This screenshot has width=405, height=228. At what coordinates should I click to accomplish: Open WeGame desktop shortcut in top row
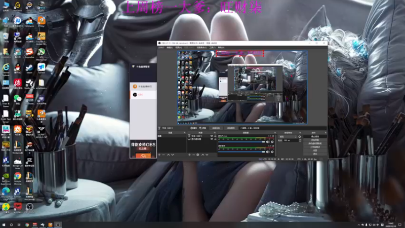click(x=18, y=7)
